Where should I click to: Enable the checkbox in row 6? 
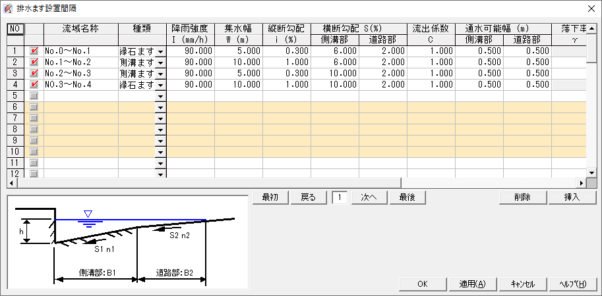click(x=34, y=107)
